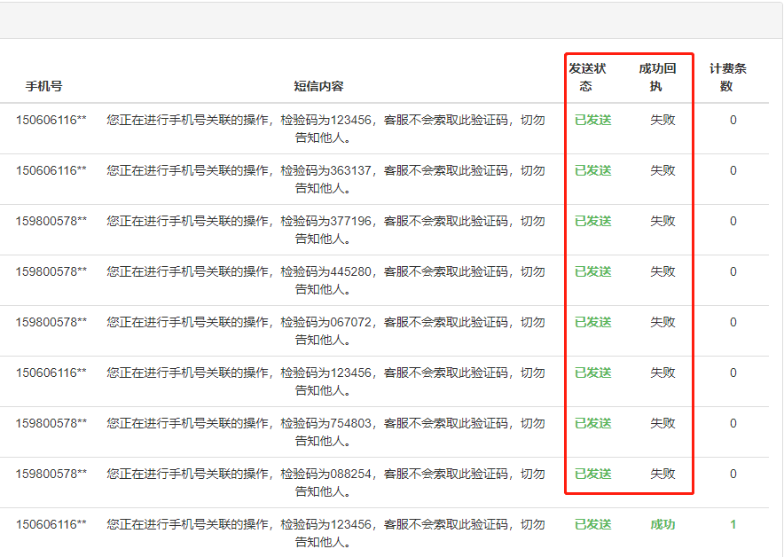Select the message with verification code 363137
This screenshot has width=784, height=557.
pyautogui.click(x=325, y=179)
